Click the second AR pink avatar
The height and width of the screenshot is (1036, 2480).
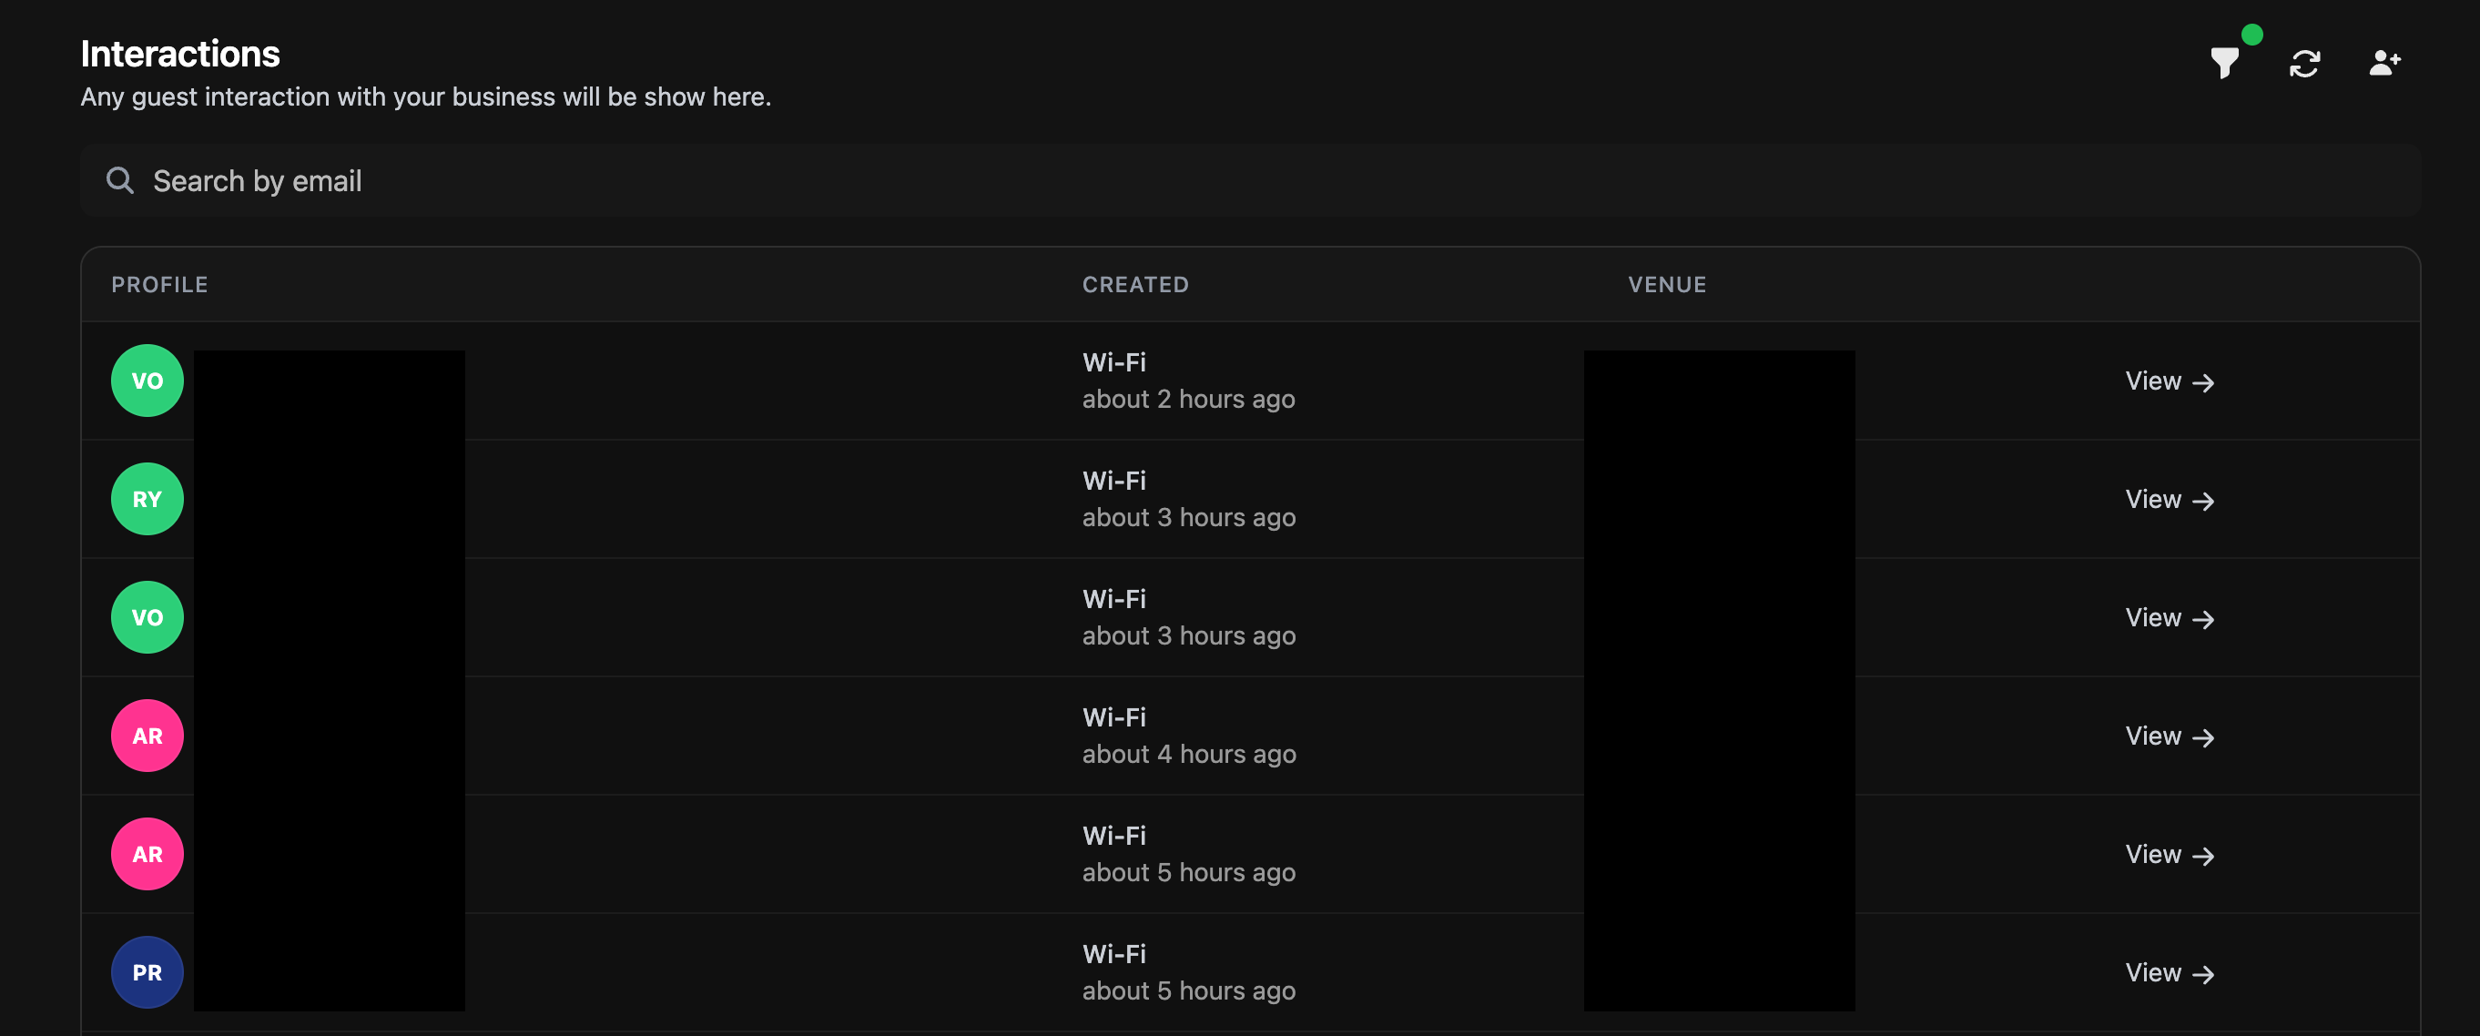147,854
